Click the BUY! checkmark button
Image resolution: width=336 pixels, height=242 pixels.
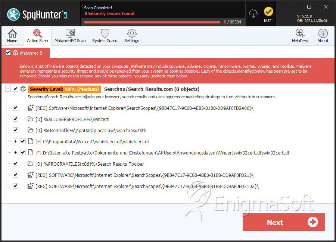point(268,15)
